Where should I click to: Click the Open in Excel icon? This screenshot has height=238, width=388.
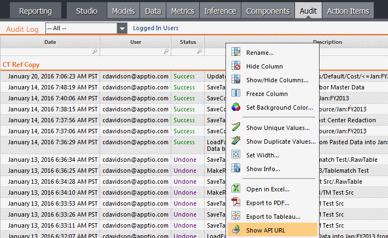(236, 189)
